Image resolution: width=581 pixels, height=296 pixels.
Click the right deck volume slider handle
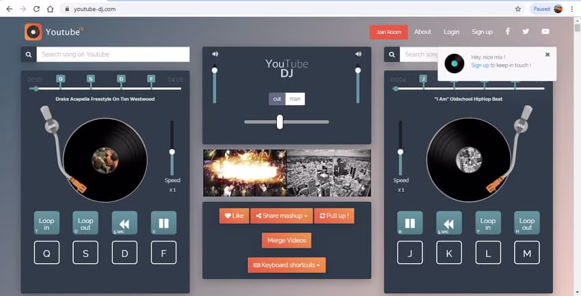pos(357,70)
